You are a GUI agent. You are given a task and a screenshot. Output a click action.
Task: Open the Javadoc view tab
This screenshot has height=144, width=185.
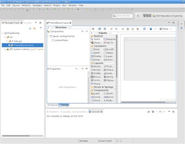coord(66,112)
